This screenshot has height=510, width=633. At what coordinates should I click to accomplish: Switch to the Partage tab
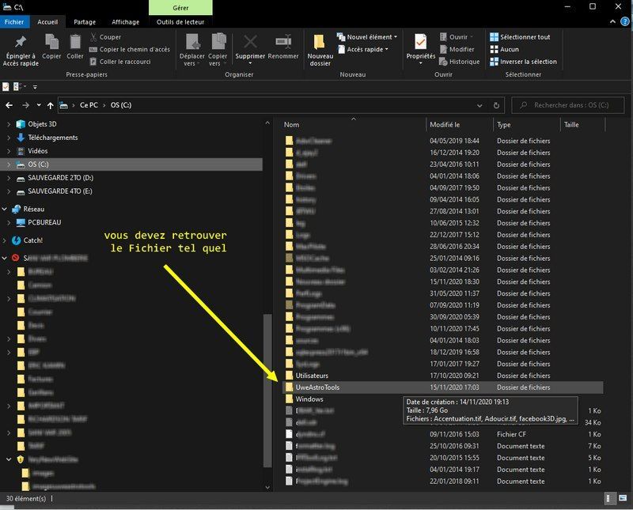(85, 22)
